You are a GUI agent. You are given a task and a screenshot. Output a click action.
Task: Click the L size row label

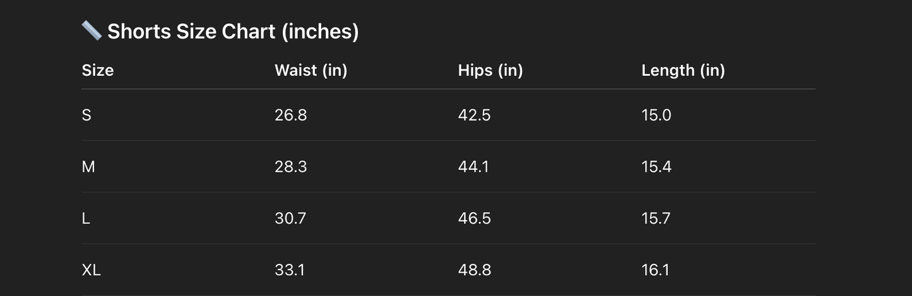tap(86, 218)
